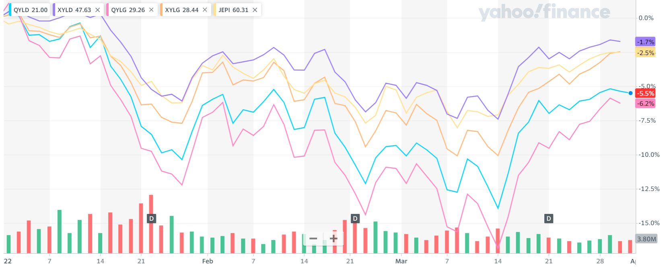Click the D dividend marker in mid-March

click(x=548, y=219)
